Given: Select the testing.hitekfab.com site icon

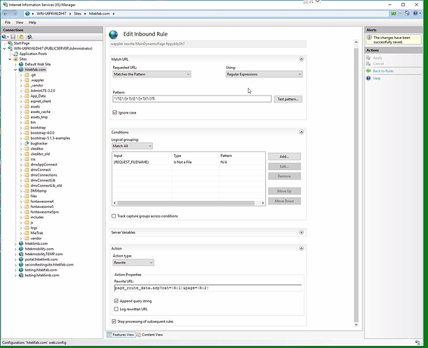Looking at the screenshot, I should pos(22,269).
